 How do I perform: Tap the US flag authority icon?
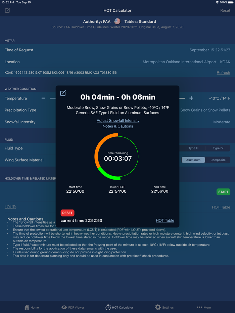117,21
